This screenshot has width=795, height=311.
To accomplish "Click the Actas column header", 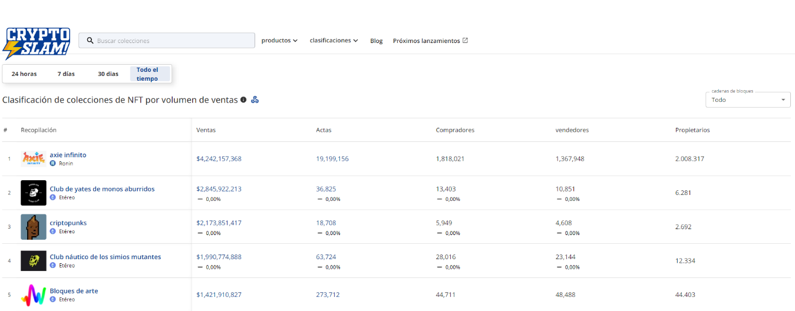I will pyautogui.click(x=324, y=130).
